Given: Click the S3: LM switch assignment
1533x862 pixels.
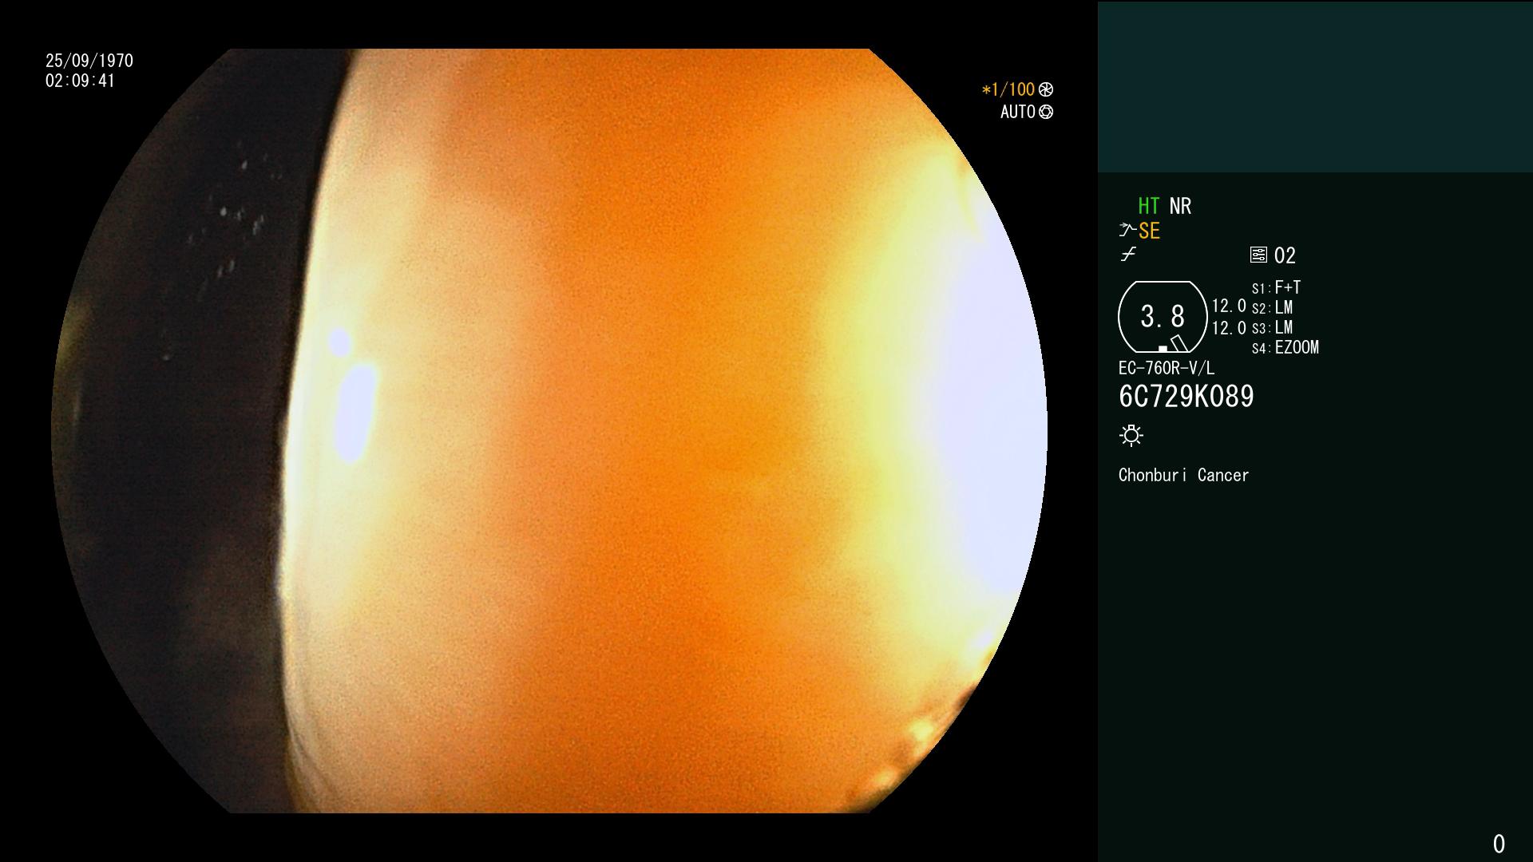Looking at the screenshot, I should click(x=1272, y=327).
